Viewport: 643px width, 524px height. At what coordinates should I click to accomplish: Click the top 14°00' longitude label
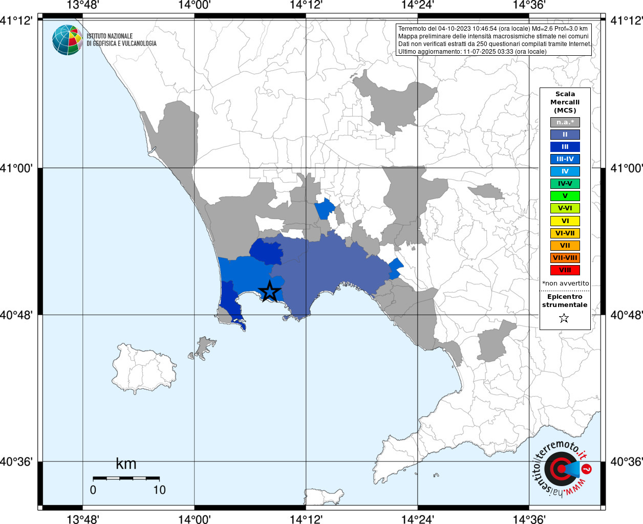pyautogui.click(x=195, y=5)
